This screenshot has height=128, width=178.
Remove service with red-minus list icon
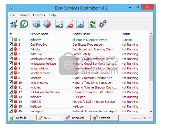pyautogui.click(x=70, y=24)
